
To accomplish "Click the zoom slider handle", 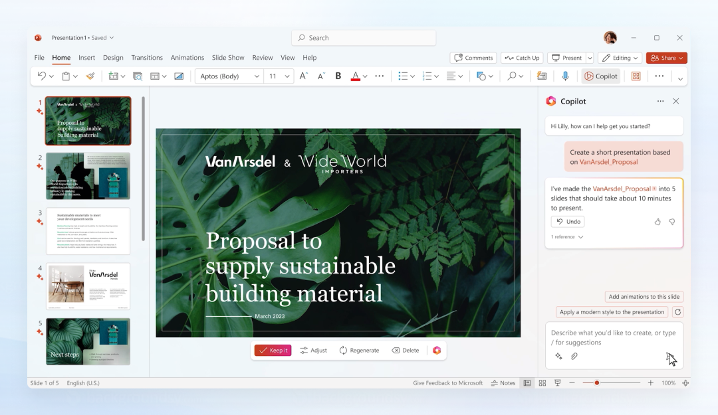I will [596, 383].
